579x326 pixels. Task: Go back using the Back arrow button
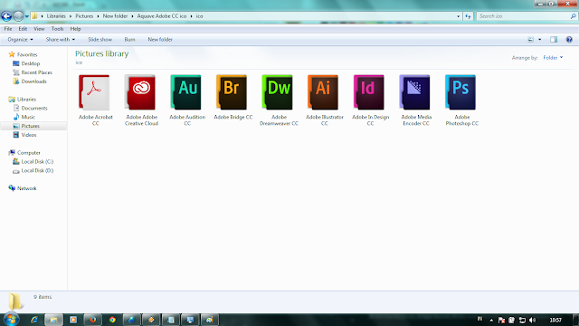point(6,16)
